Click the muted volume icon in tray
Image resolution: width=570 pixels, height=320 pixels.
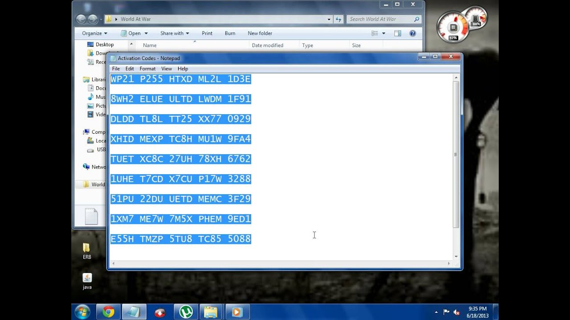[456, 312]
